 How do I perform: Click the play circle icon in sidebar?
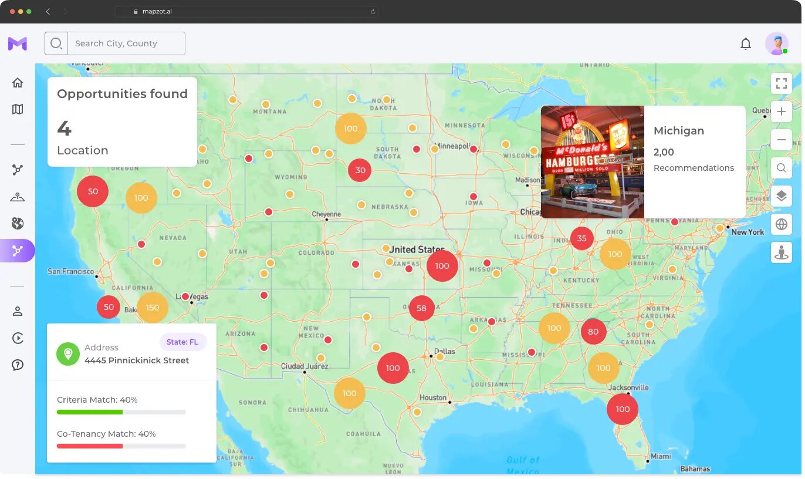tap(18, 338)
